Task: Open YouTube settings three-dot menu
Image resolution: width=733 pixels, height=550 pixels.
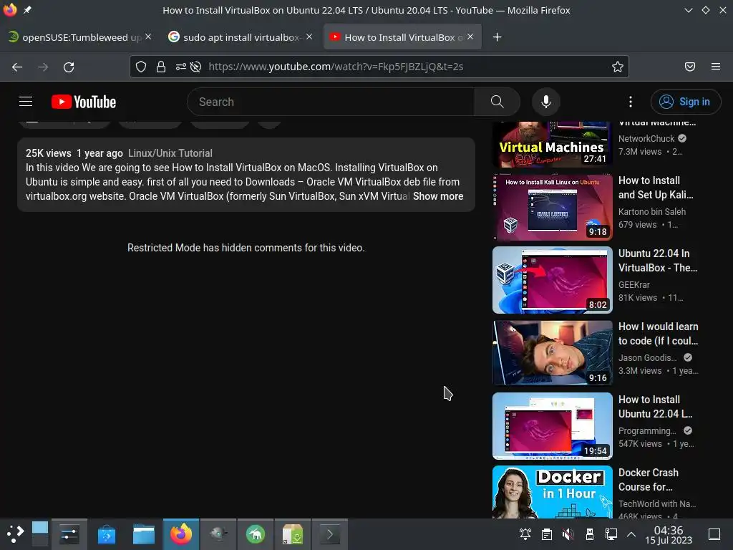Action: tap(630, 102)
